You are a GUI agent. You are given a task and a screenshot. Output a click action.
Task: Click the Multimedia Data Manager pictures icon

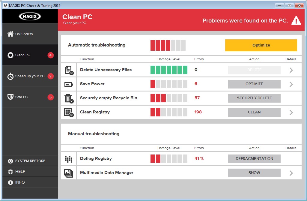(68, 173)
